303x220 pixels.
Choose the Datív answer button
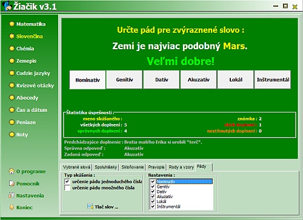(x=161, y=80)
